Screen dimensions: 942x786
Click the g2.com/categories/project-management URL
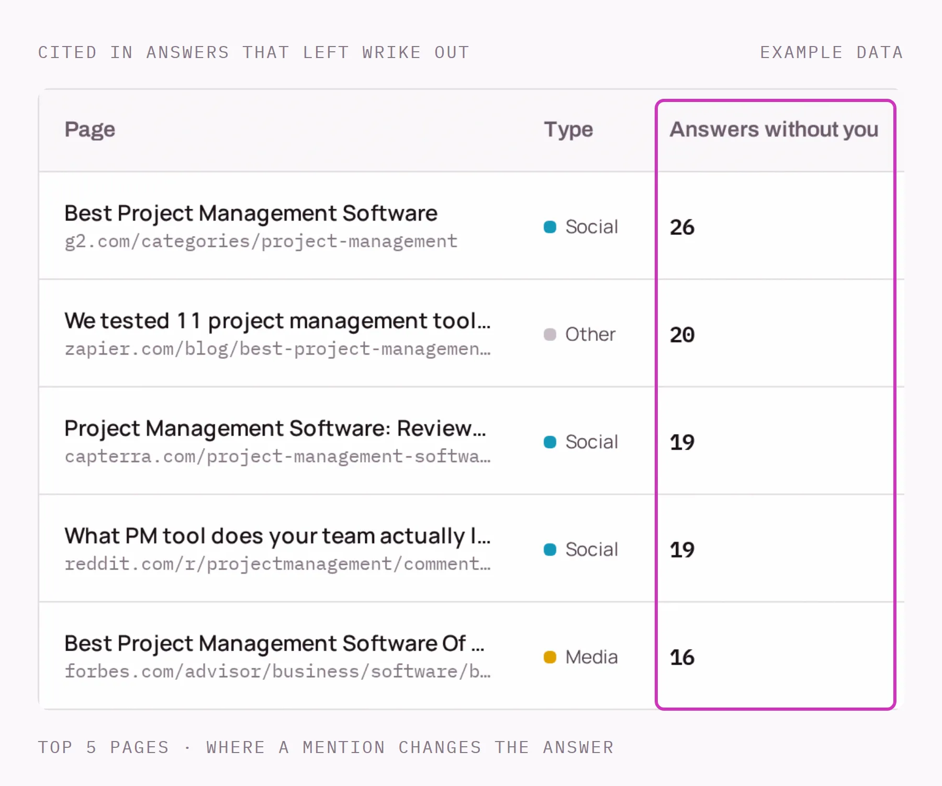click(261, 241)
